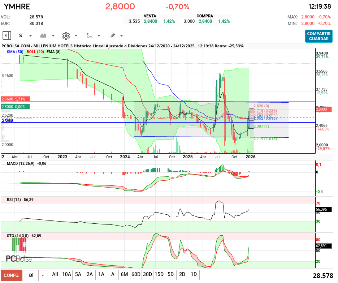338x283 pixels.
Task: Click the COMPARTIR GUARDAR button
Action: pos(318,36)
